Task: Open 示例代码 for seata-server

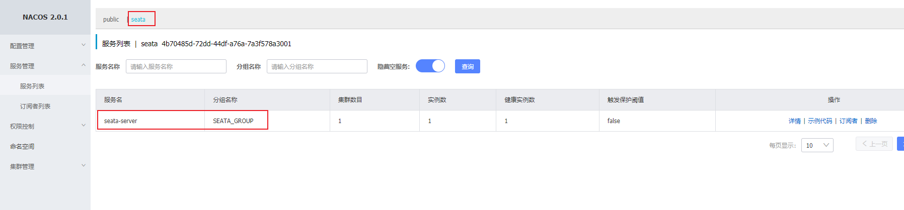Action: 820,121
